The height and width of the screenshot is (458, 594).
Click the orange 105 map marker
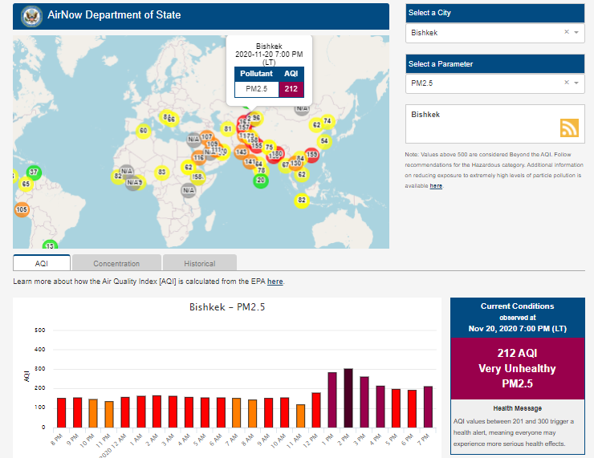pyautogui.click(x=22, y=210)
